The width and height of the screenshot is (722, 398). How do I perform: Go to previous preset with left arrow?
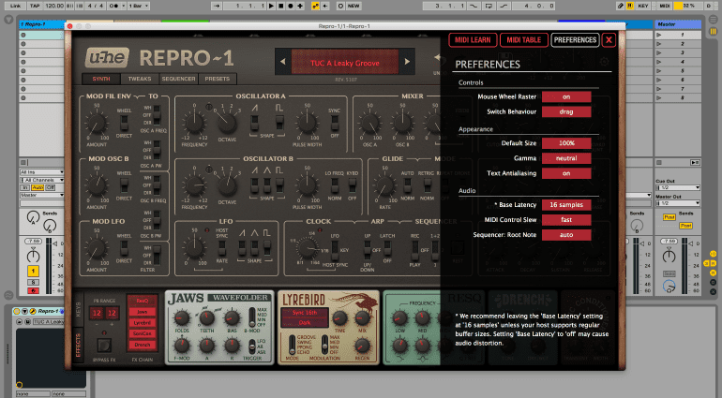click(x=283, y=64)
